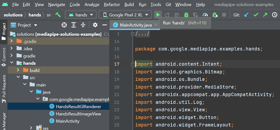Screen dimensions: 280x130
Task: Click the green Run 'hands' play button
Action: click(x=158, y=15)
